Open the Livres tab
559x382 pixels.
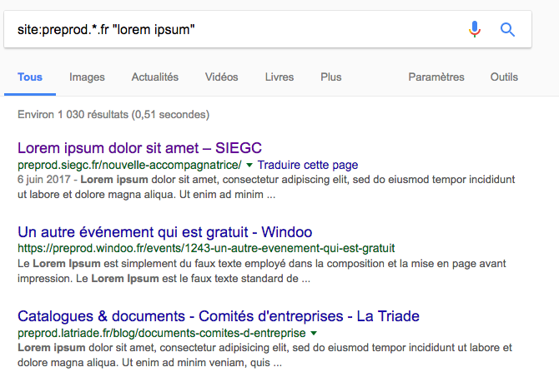(x=279, y=77)
